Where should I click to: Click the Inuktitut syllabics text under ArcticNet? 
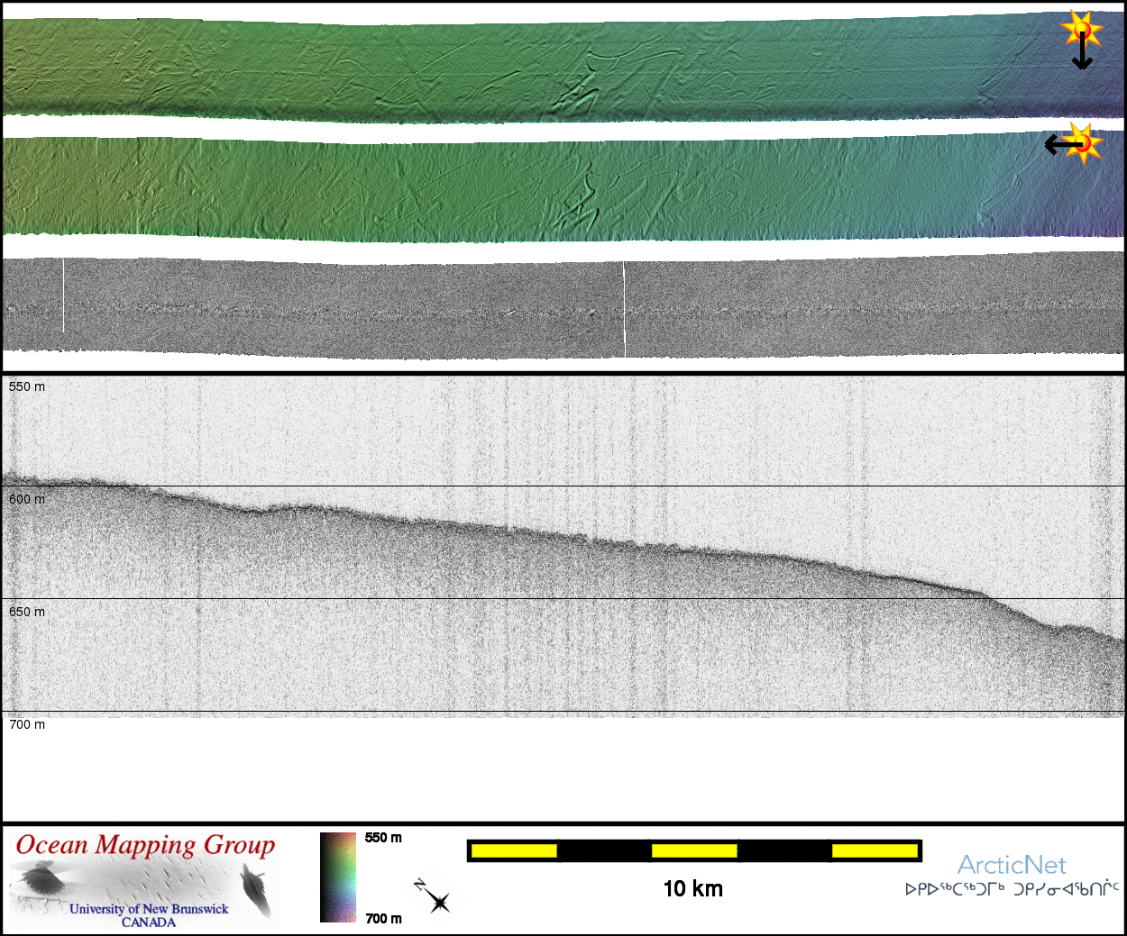coord(1012,889)
